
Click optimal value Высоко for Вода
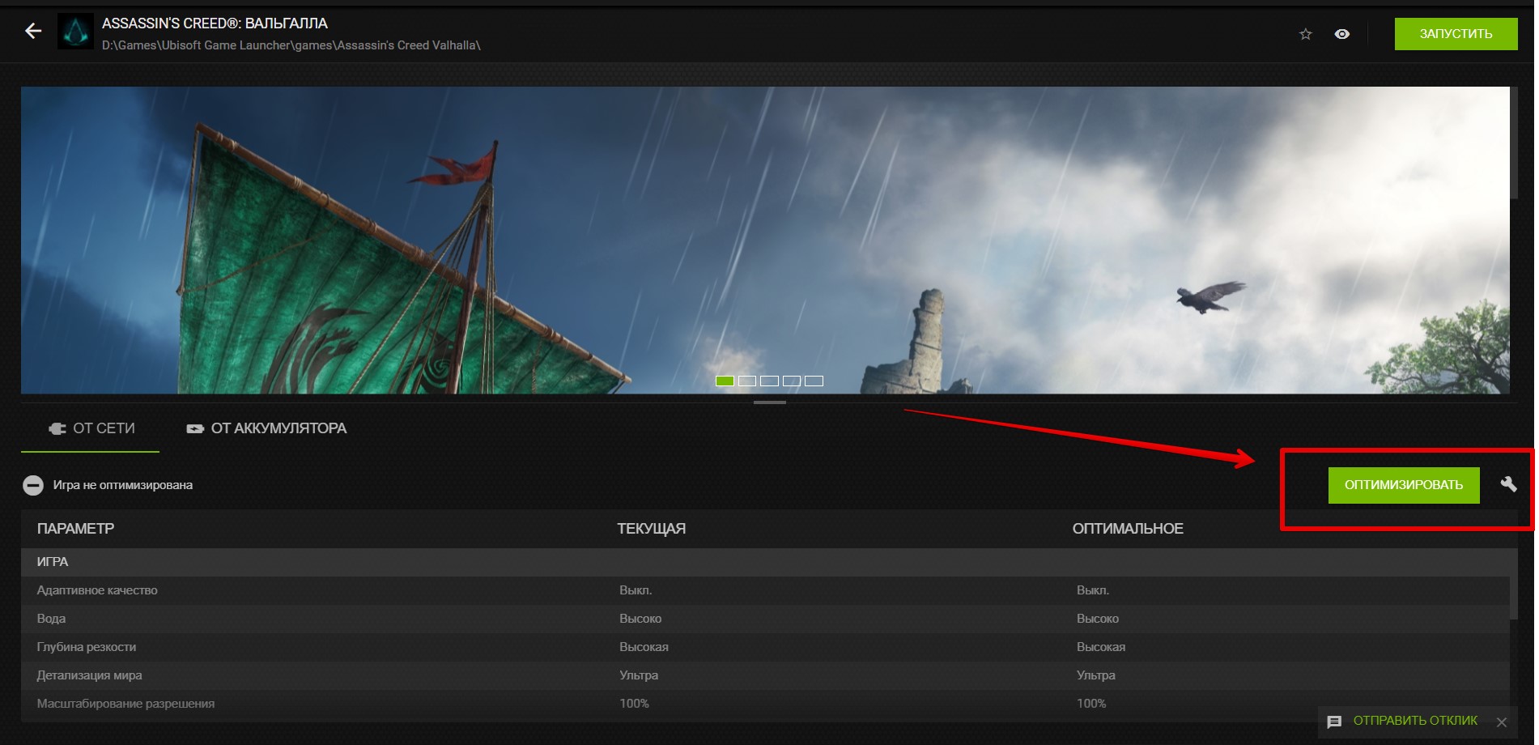coord(1098,619)
